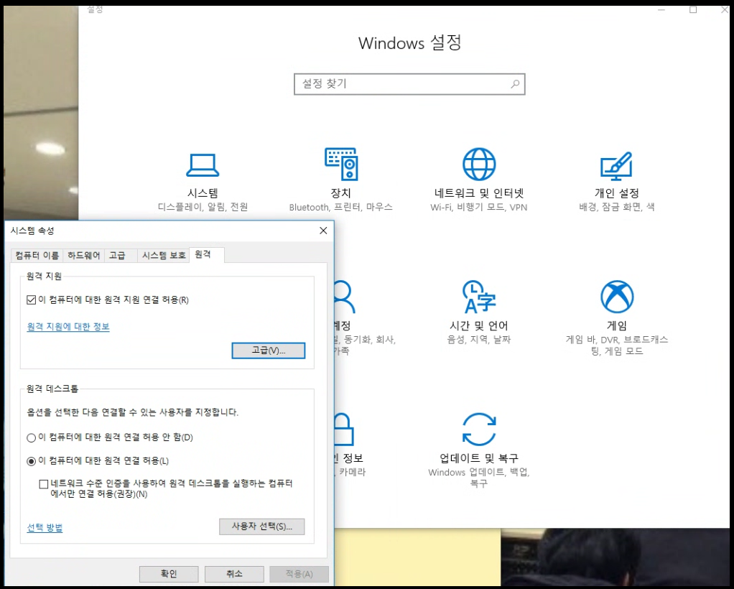The width and height of the screenshot is (734, 589).
Task: Open the 원격 지원에 대한 정보 link
Action: (x=68, y=327)
